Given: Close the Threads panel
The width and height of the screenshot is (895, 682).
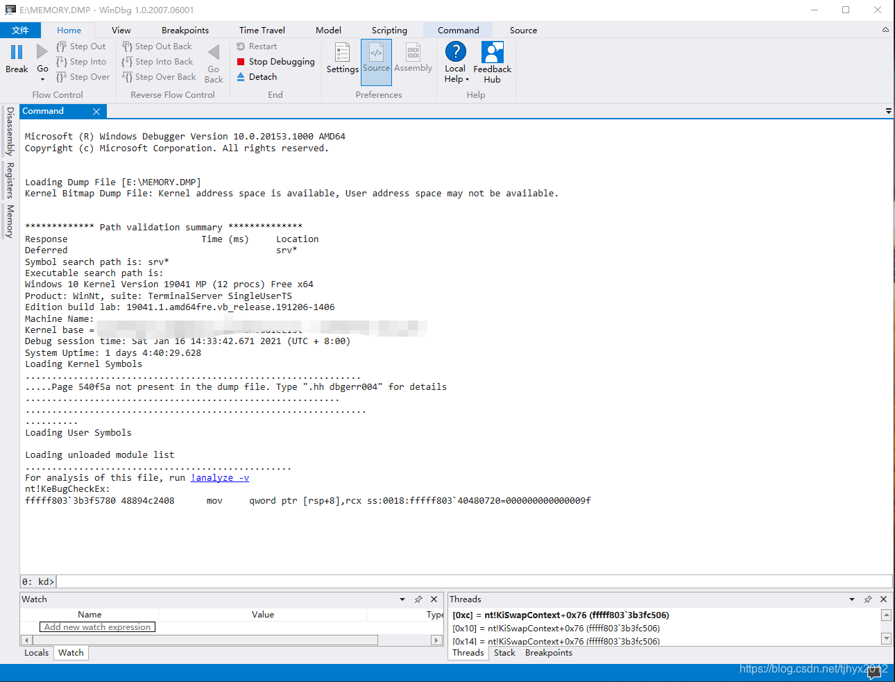Looking at the screenshot, I should 884,599.
